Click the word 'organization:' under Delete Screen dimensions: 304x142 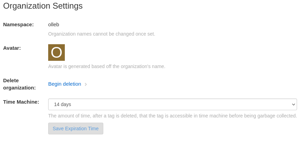pyautogui.click(x=19, y=88)
